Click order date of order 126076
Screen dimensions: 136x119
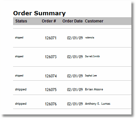click(75, 104)
